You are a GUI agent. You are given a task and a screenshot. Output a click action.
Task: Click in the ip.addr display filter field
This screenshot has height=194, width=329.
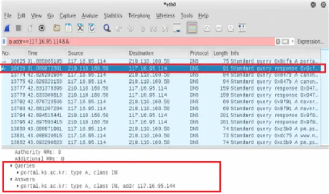[141, 41]
